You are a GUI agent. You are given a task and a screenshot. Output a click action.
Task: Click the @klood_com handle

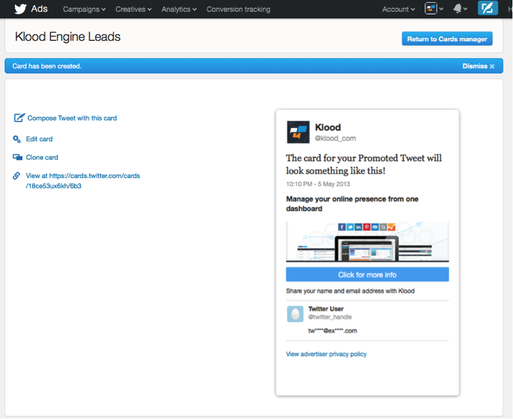tap(335, 138)
